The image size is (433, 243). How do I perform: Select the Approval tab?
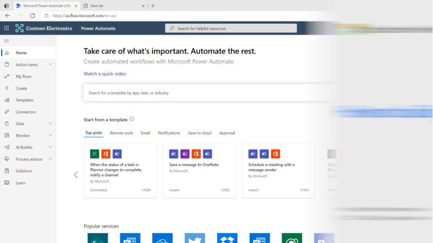(227, 133)
